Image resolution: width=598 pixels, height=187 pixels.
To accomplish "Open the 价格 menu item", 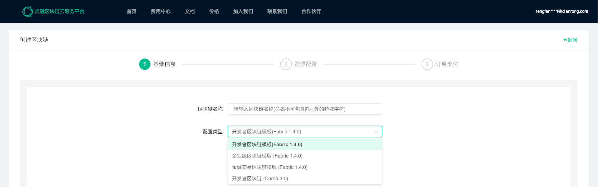I will (x=214, y=11).
